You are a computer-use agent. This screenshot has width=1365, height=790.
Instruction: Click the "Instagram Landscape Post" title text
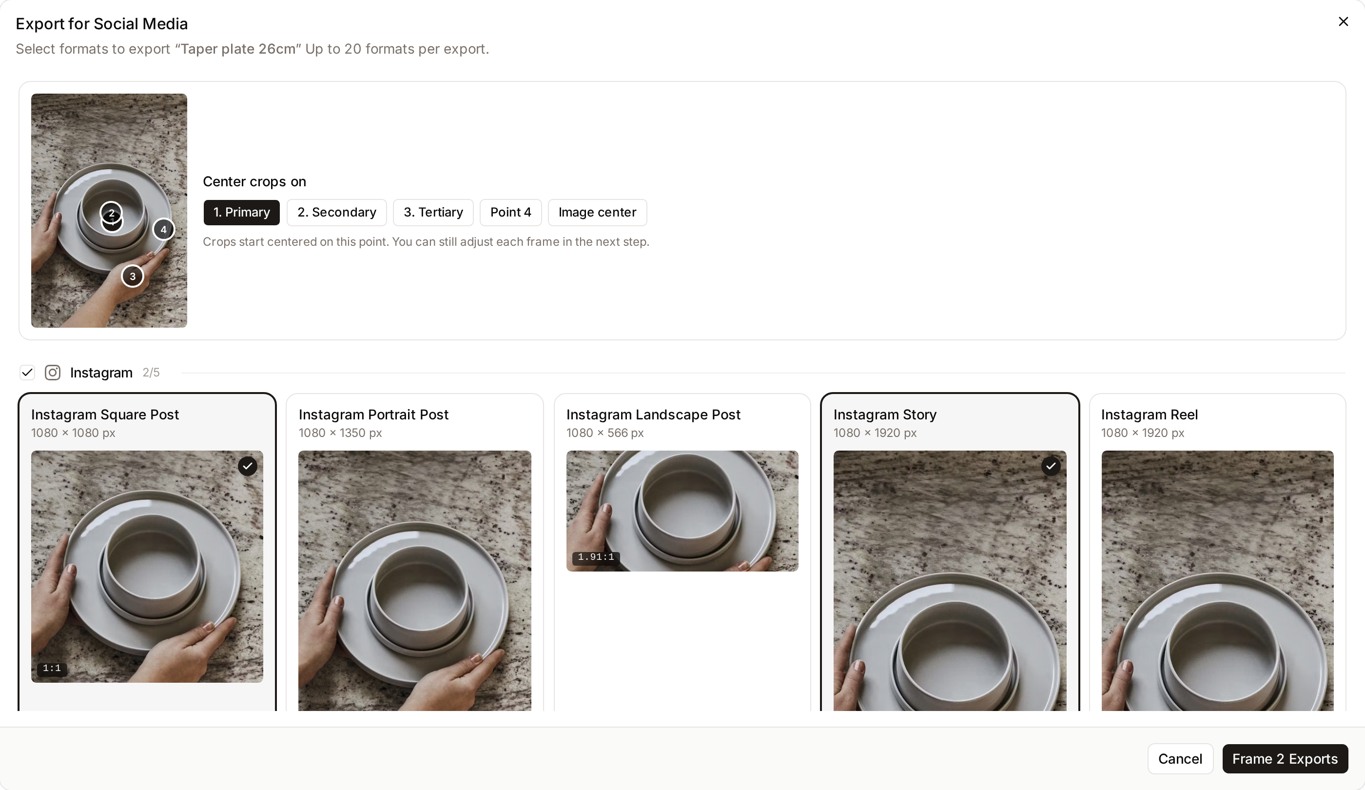coord(653,415)
